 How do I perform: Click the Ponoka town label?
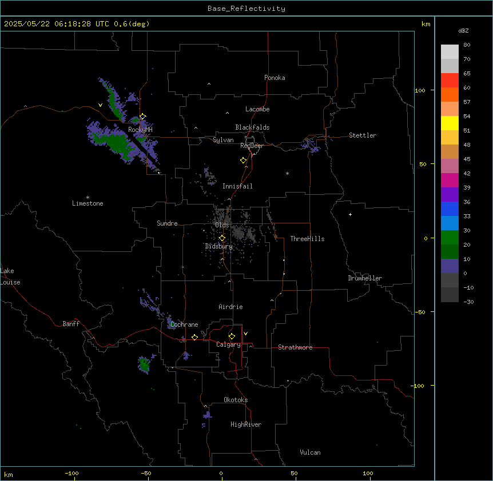click(x=275, y=78)
